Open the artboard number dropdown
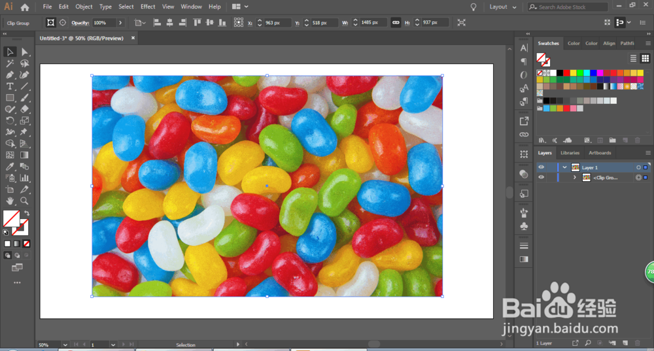654x351 pixels. coord(113,344)
